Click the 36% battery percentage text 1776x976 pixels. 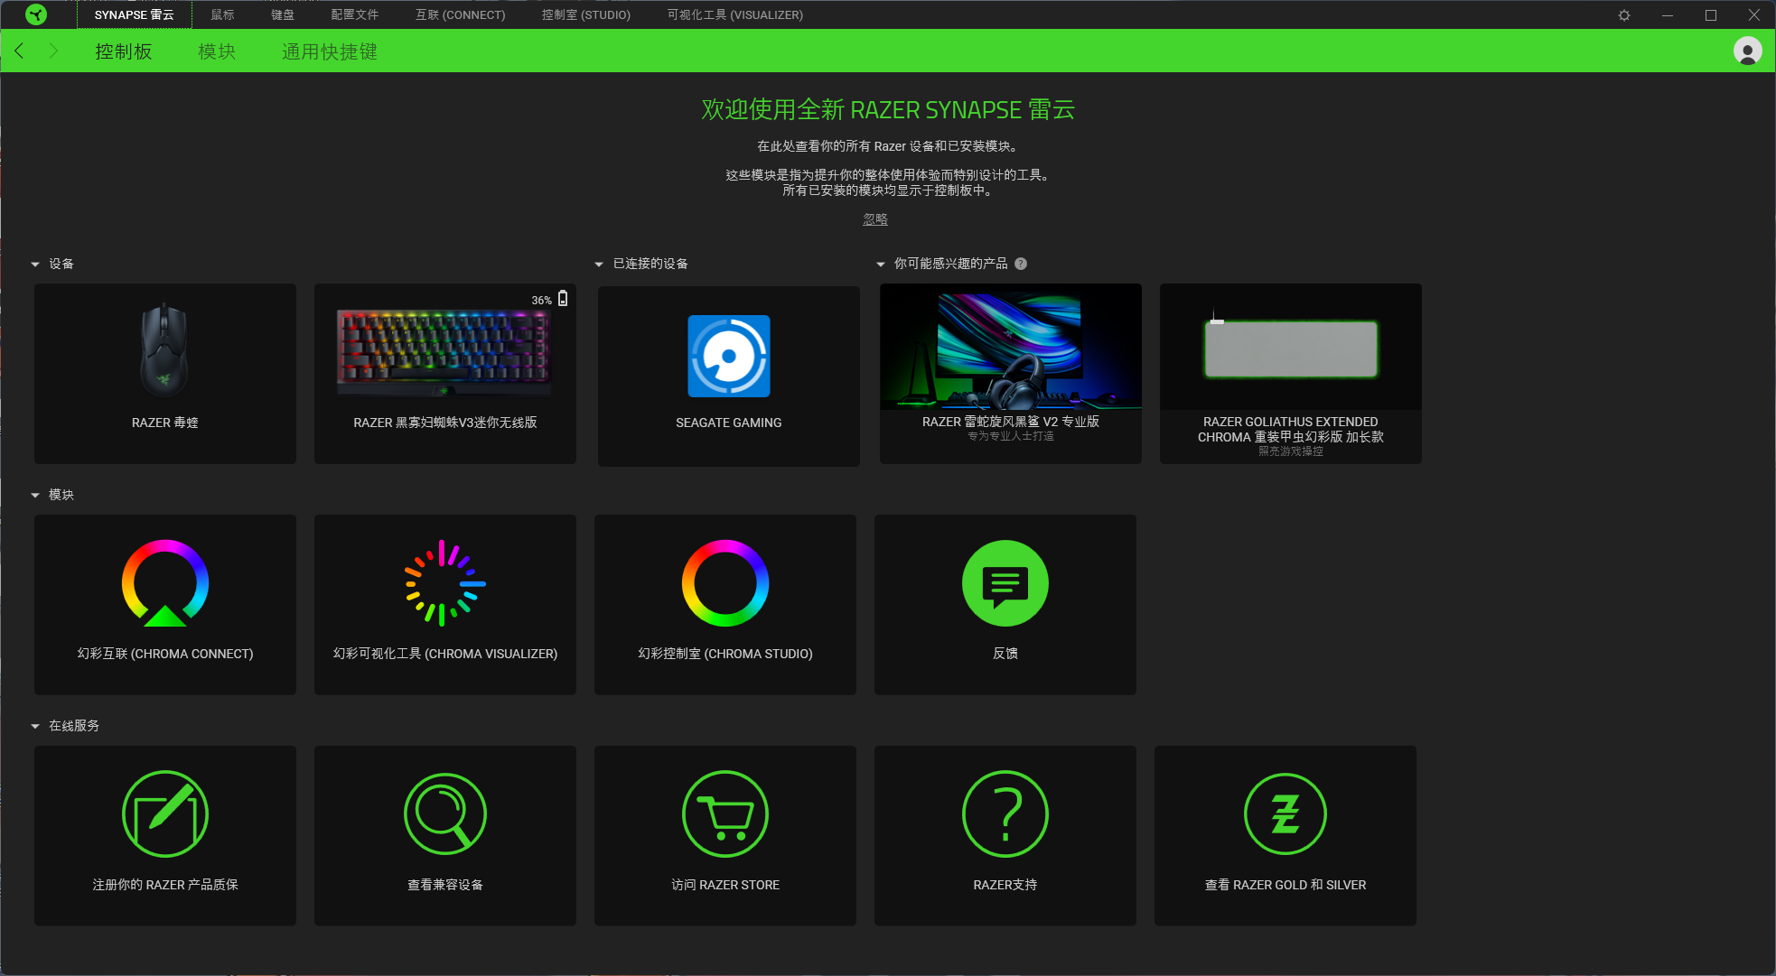541,300
